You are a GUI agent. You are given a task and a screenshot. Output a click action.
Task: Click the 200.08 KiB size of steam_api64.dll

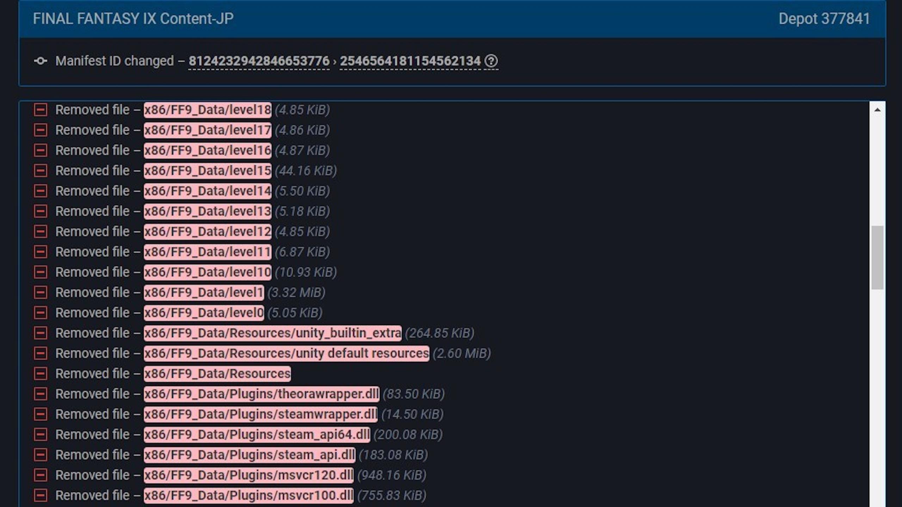(x=408, y=434)
